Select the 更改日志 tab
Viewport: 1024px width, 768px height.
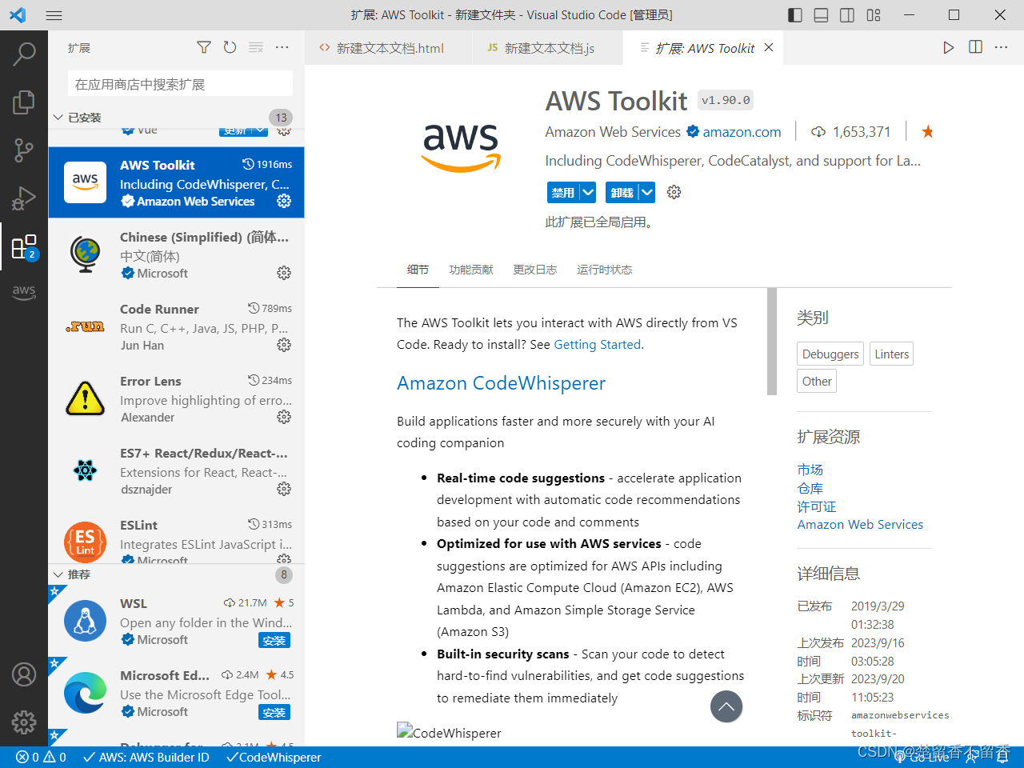(x=535, y=270)
